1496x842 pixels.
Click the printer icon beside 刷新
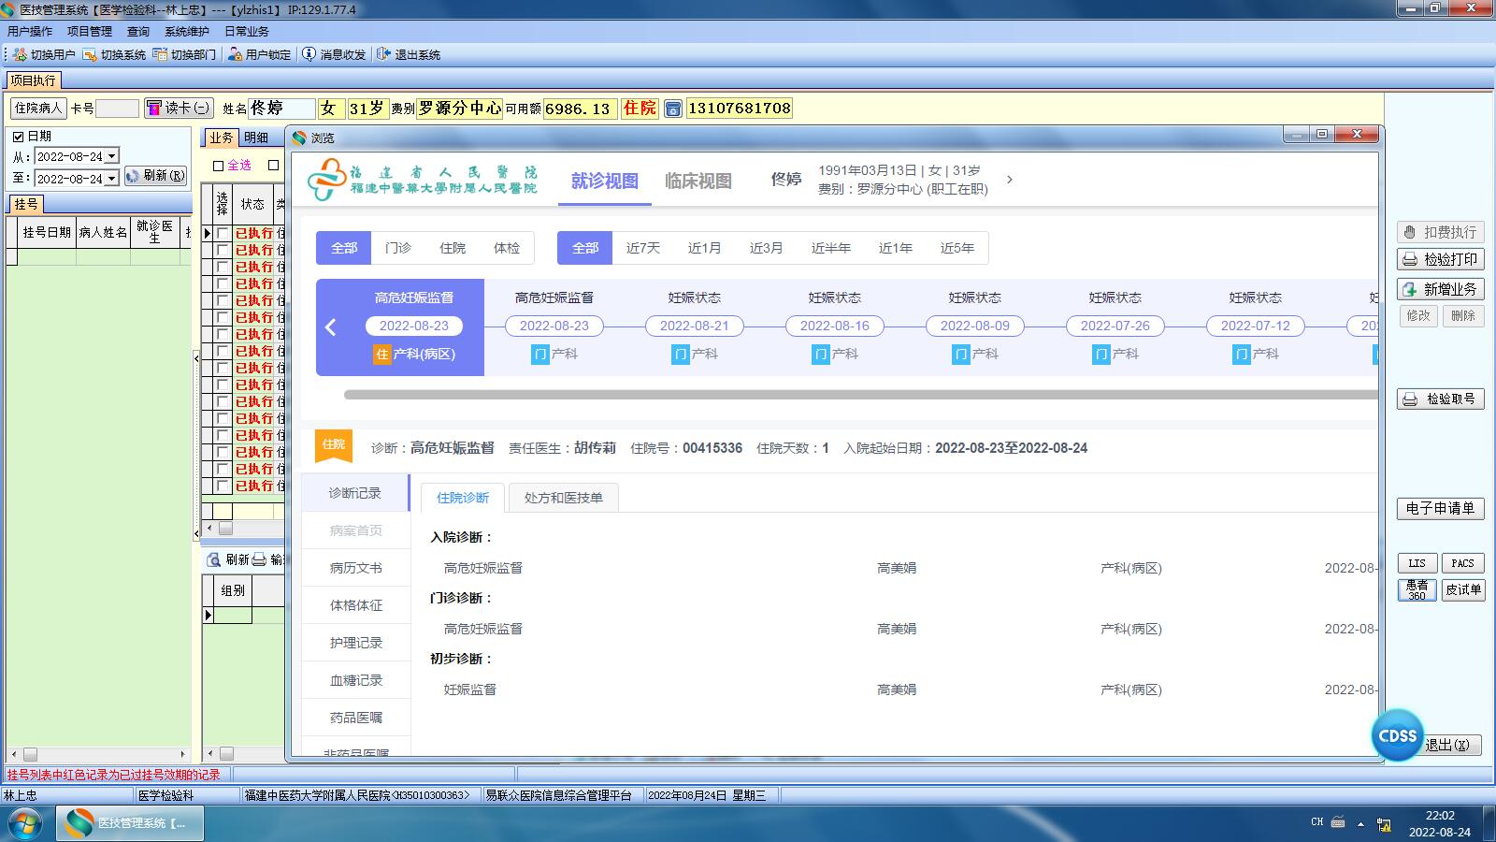click(x=259, y=559)
